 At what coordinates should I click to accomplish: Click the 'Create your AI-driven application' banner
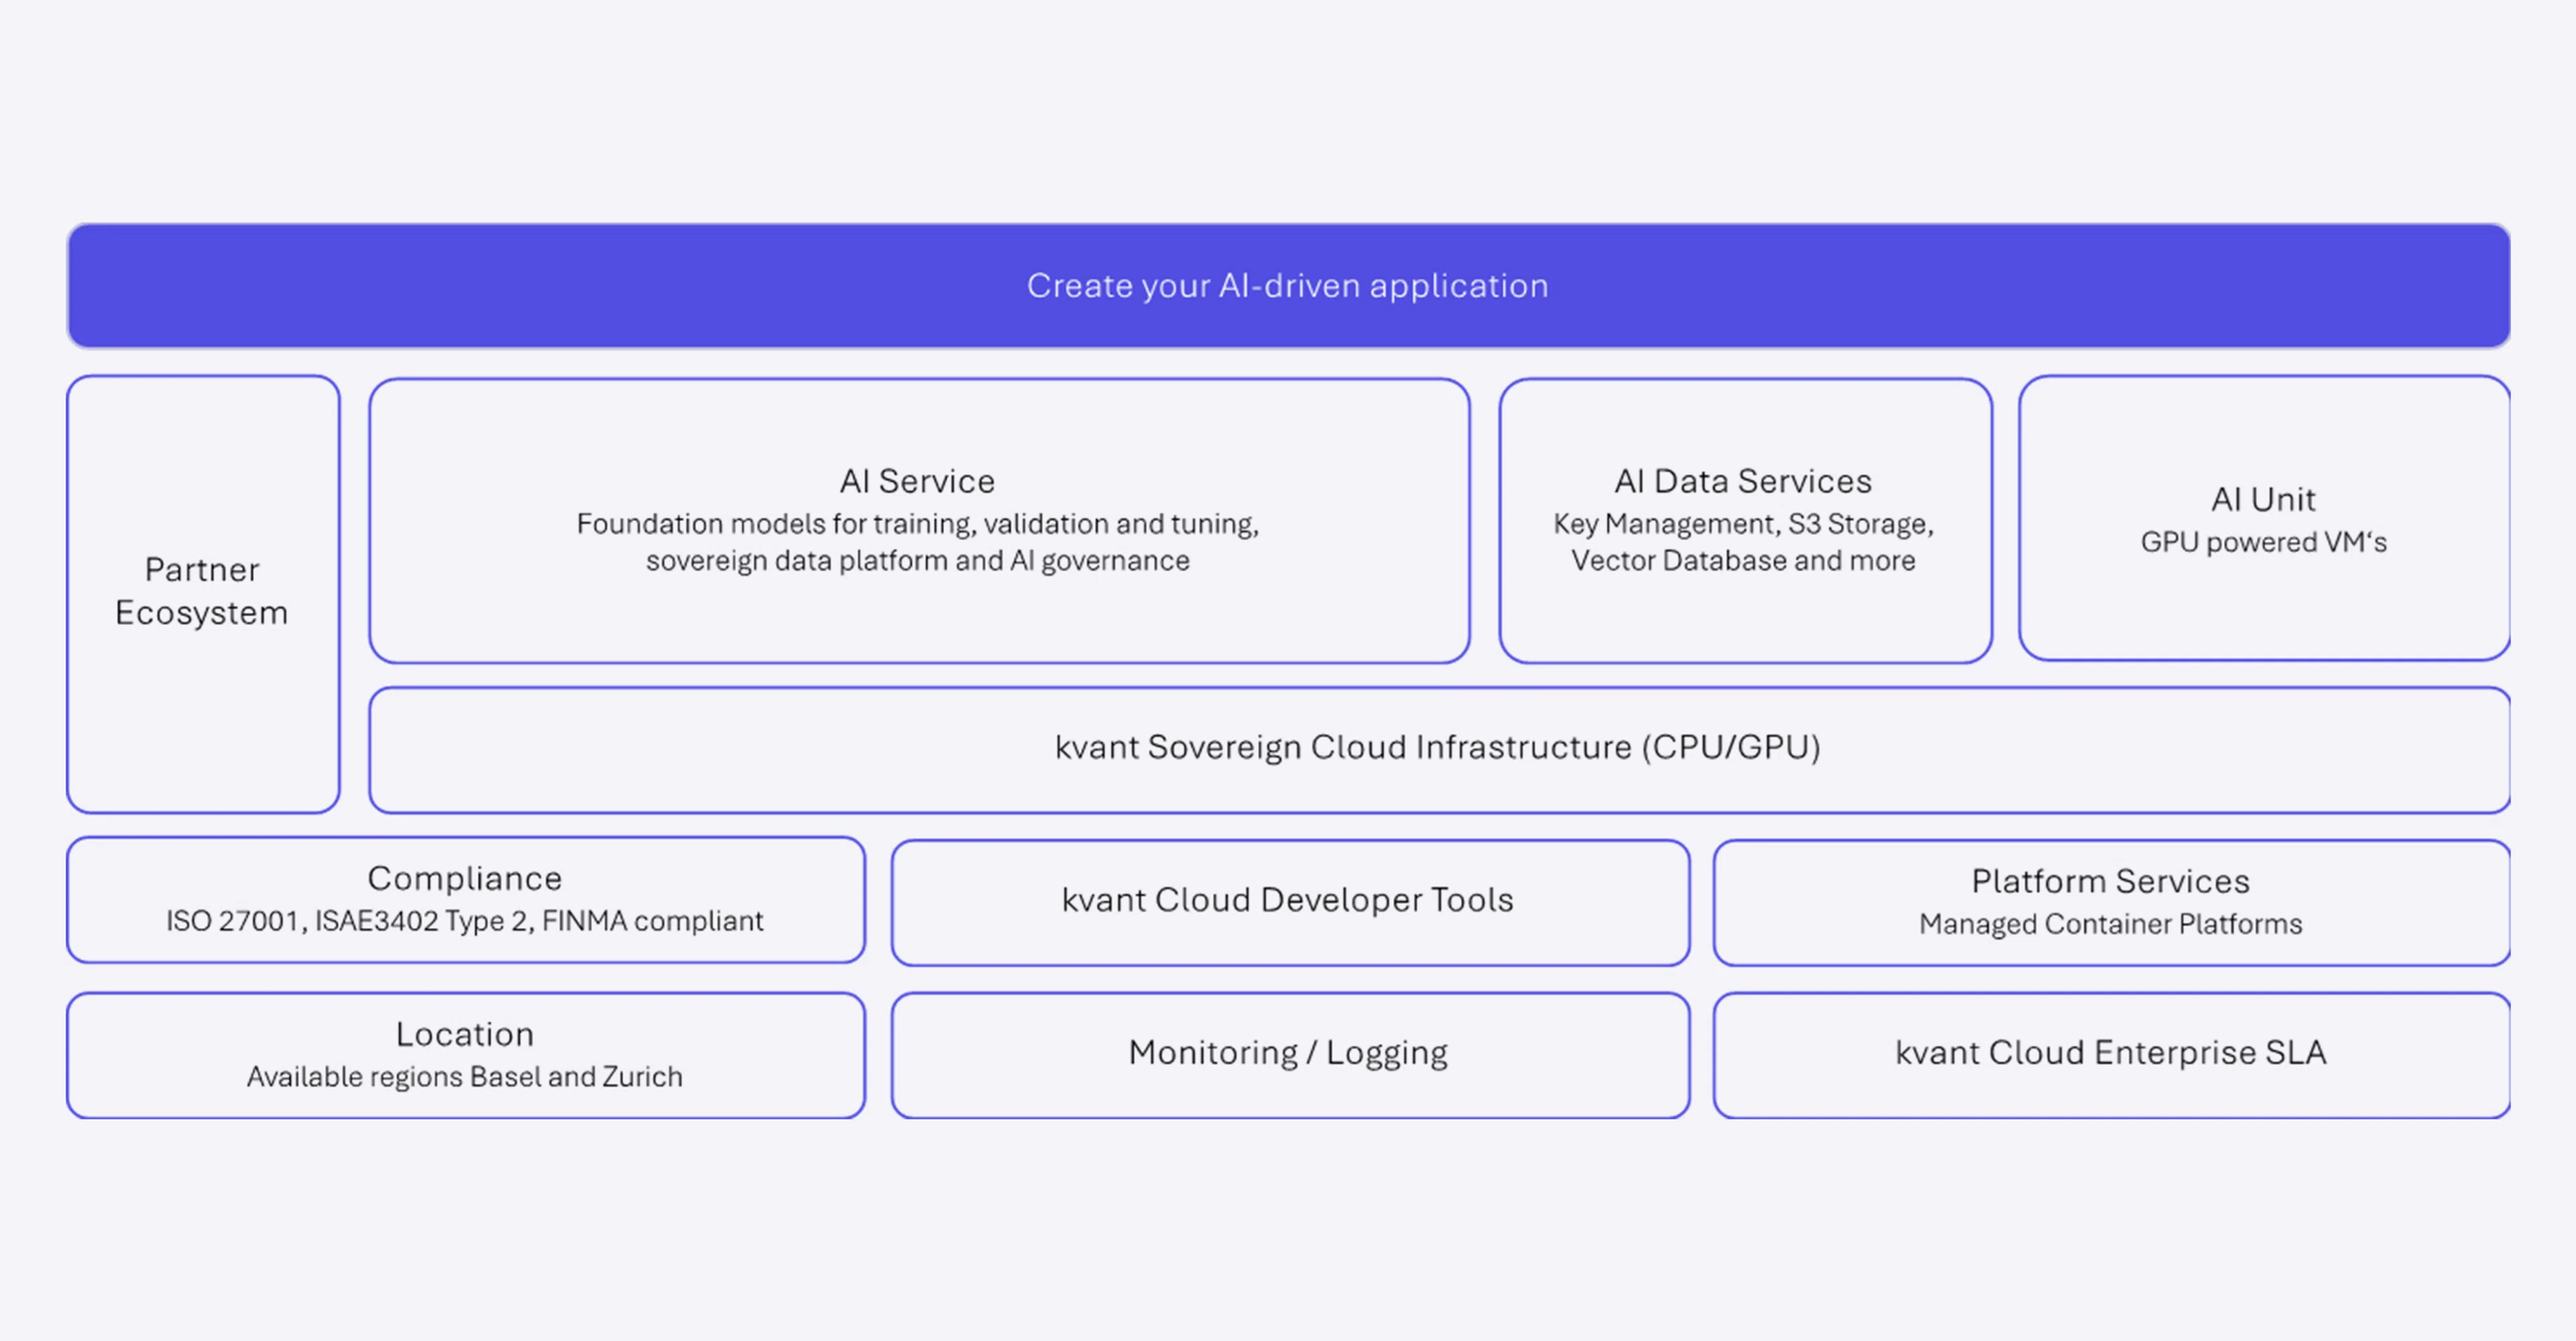(1288, 286)
